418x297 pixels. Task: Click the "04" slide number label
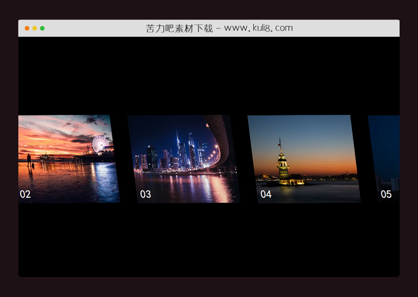point(266,194)
